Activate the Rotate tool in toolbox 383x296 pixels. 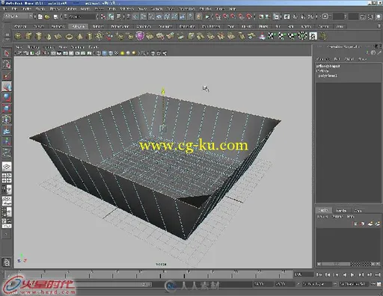7,97
